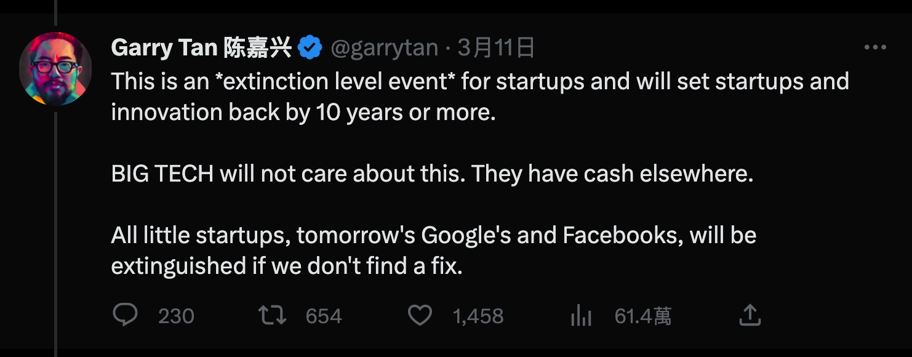The height and width of the screenshot is (357, 912).
Task: Retweet this post using the arrows icon
Action: [272, 316]
